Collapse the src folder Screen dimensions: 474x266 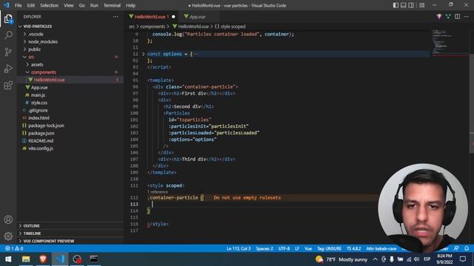click(x=31, y=57)
